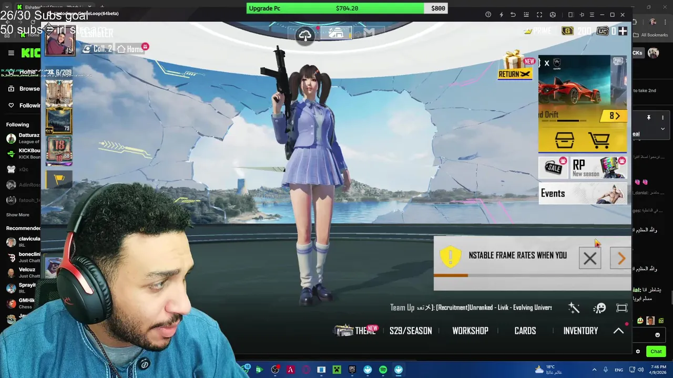Go to next notification with orange arrow
Viewport: 673px width, 378px height.
(x=621, y=258)
